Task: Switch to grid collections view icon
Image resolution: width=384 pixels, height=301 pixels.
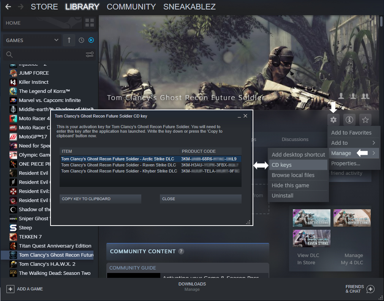Action: tap(89, 23)
